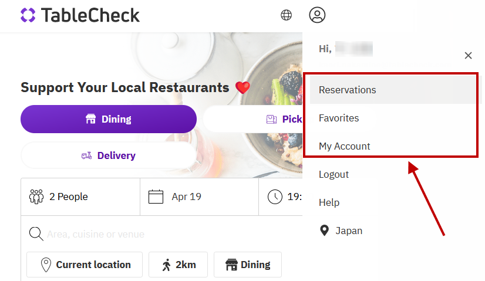485x281 pixels.
Task: Click the map pin beside Japan
Action: click(324, 231)
